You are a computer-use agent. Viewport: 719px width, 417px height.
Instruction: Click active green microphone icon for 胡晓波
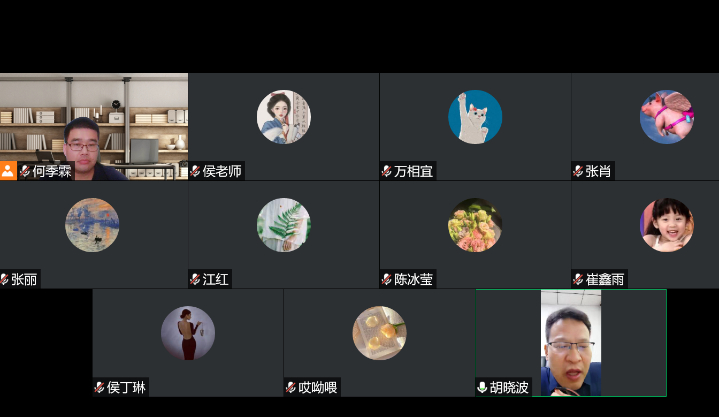pos(483,388)
